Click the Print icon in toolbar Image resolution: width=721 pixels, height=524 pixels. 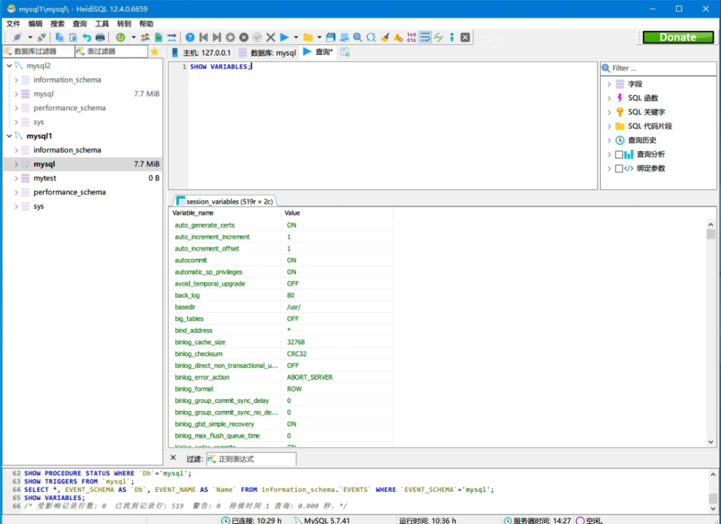tap(100, 37)
